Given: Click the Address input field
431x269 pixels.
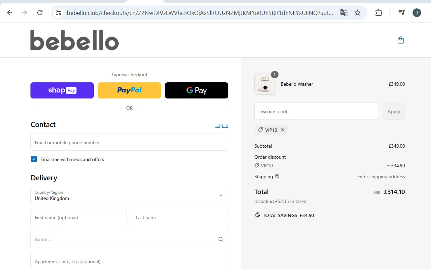Looking at the screenshot, I should point(129,239).
